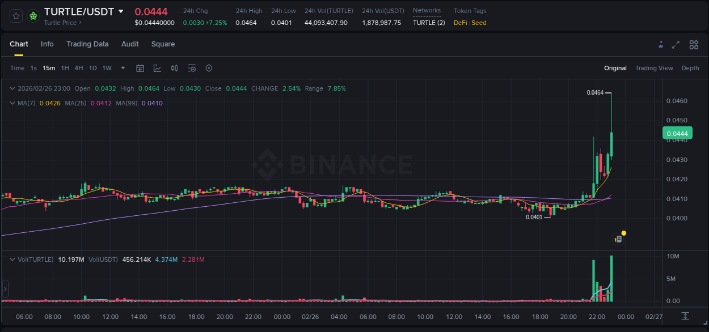Click the yellow dot marker on the chart
The image size is (709, 332).
tap(623, 233)
